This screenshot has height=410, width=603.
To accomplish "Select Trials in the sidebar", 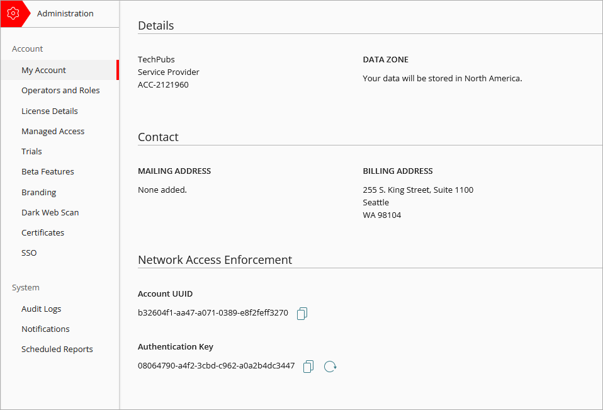I will (x=31, y=151).
